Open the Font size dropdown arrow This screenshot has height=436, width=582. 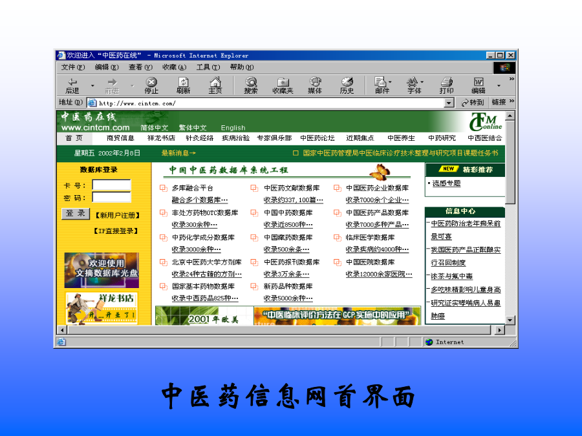pyautogui.click(x=422, y=81)
